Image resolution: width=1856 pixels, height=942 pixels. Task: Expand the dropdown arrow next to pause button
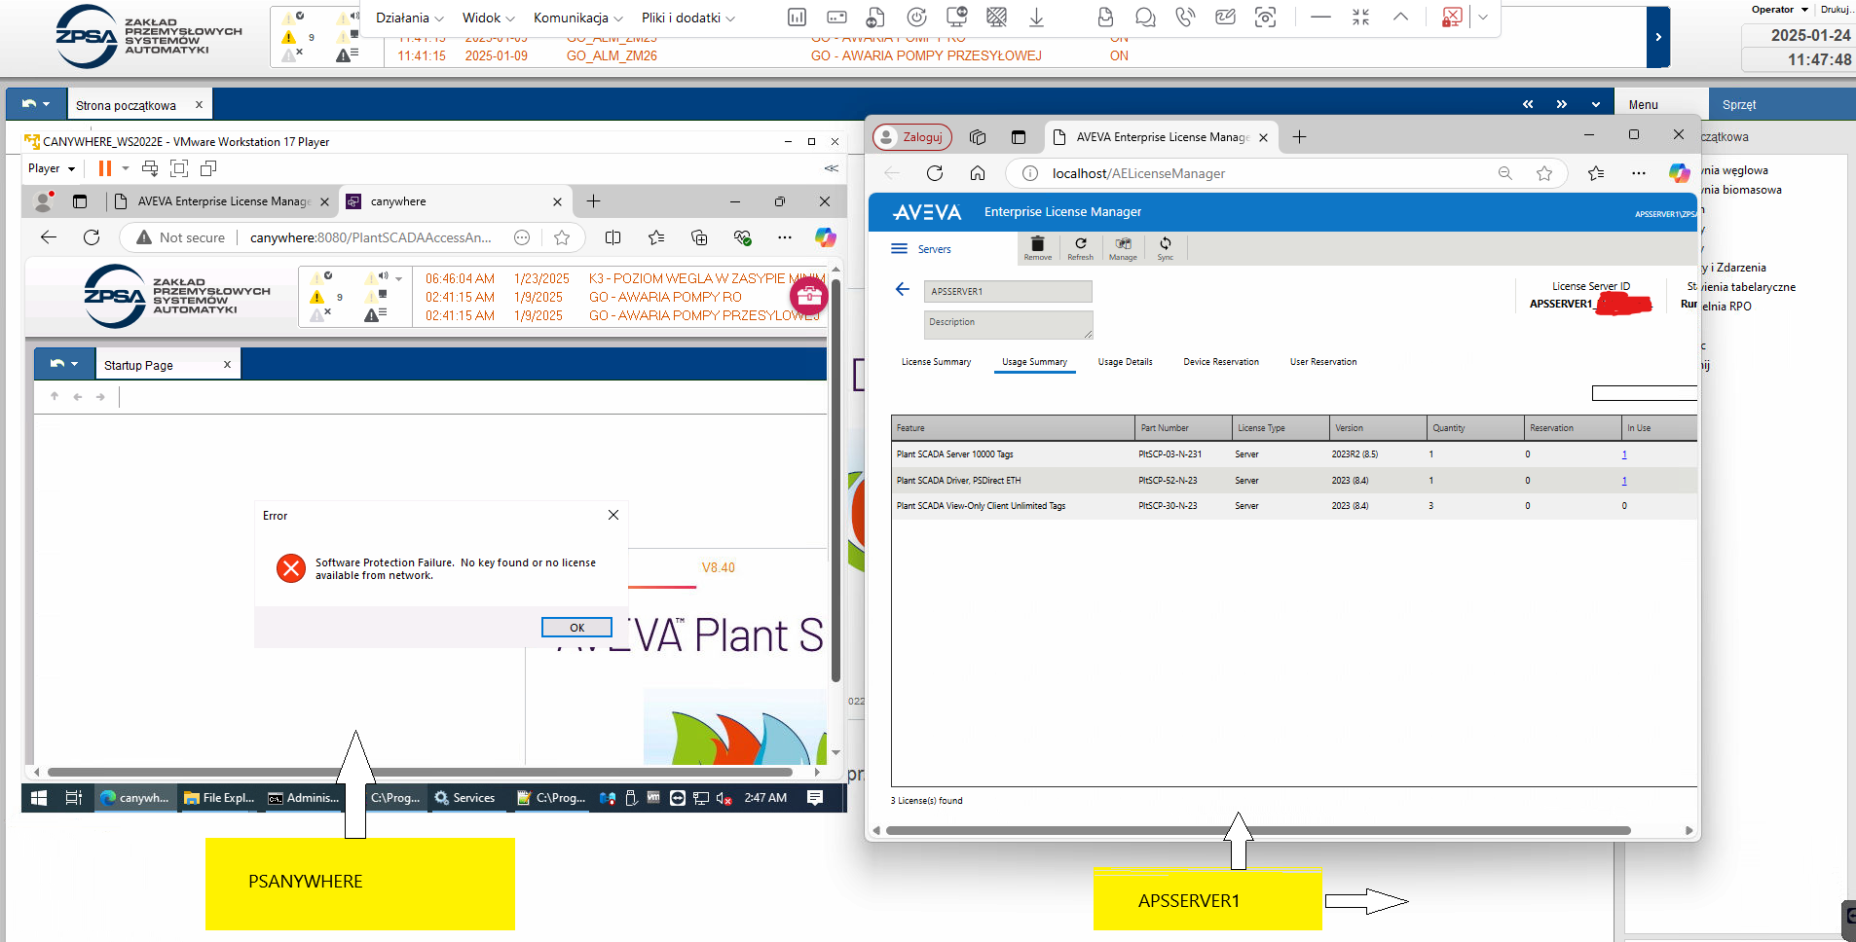[126, 168]
